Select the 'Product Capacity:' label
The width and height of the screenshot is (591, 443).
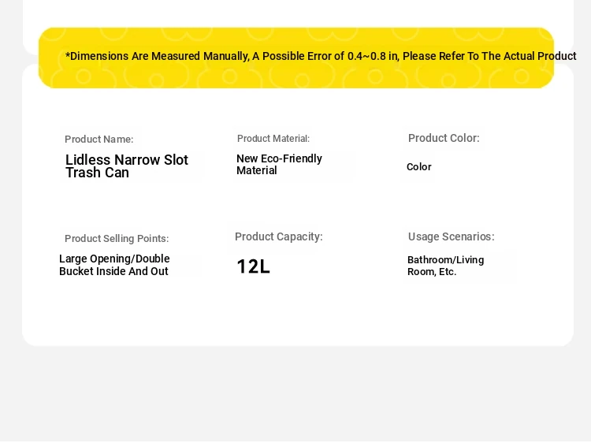point(278,236)
